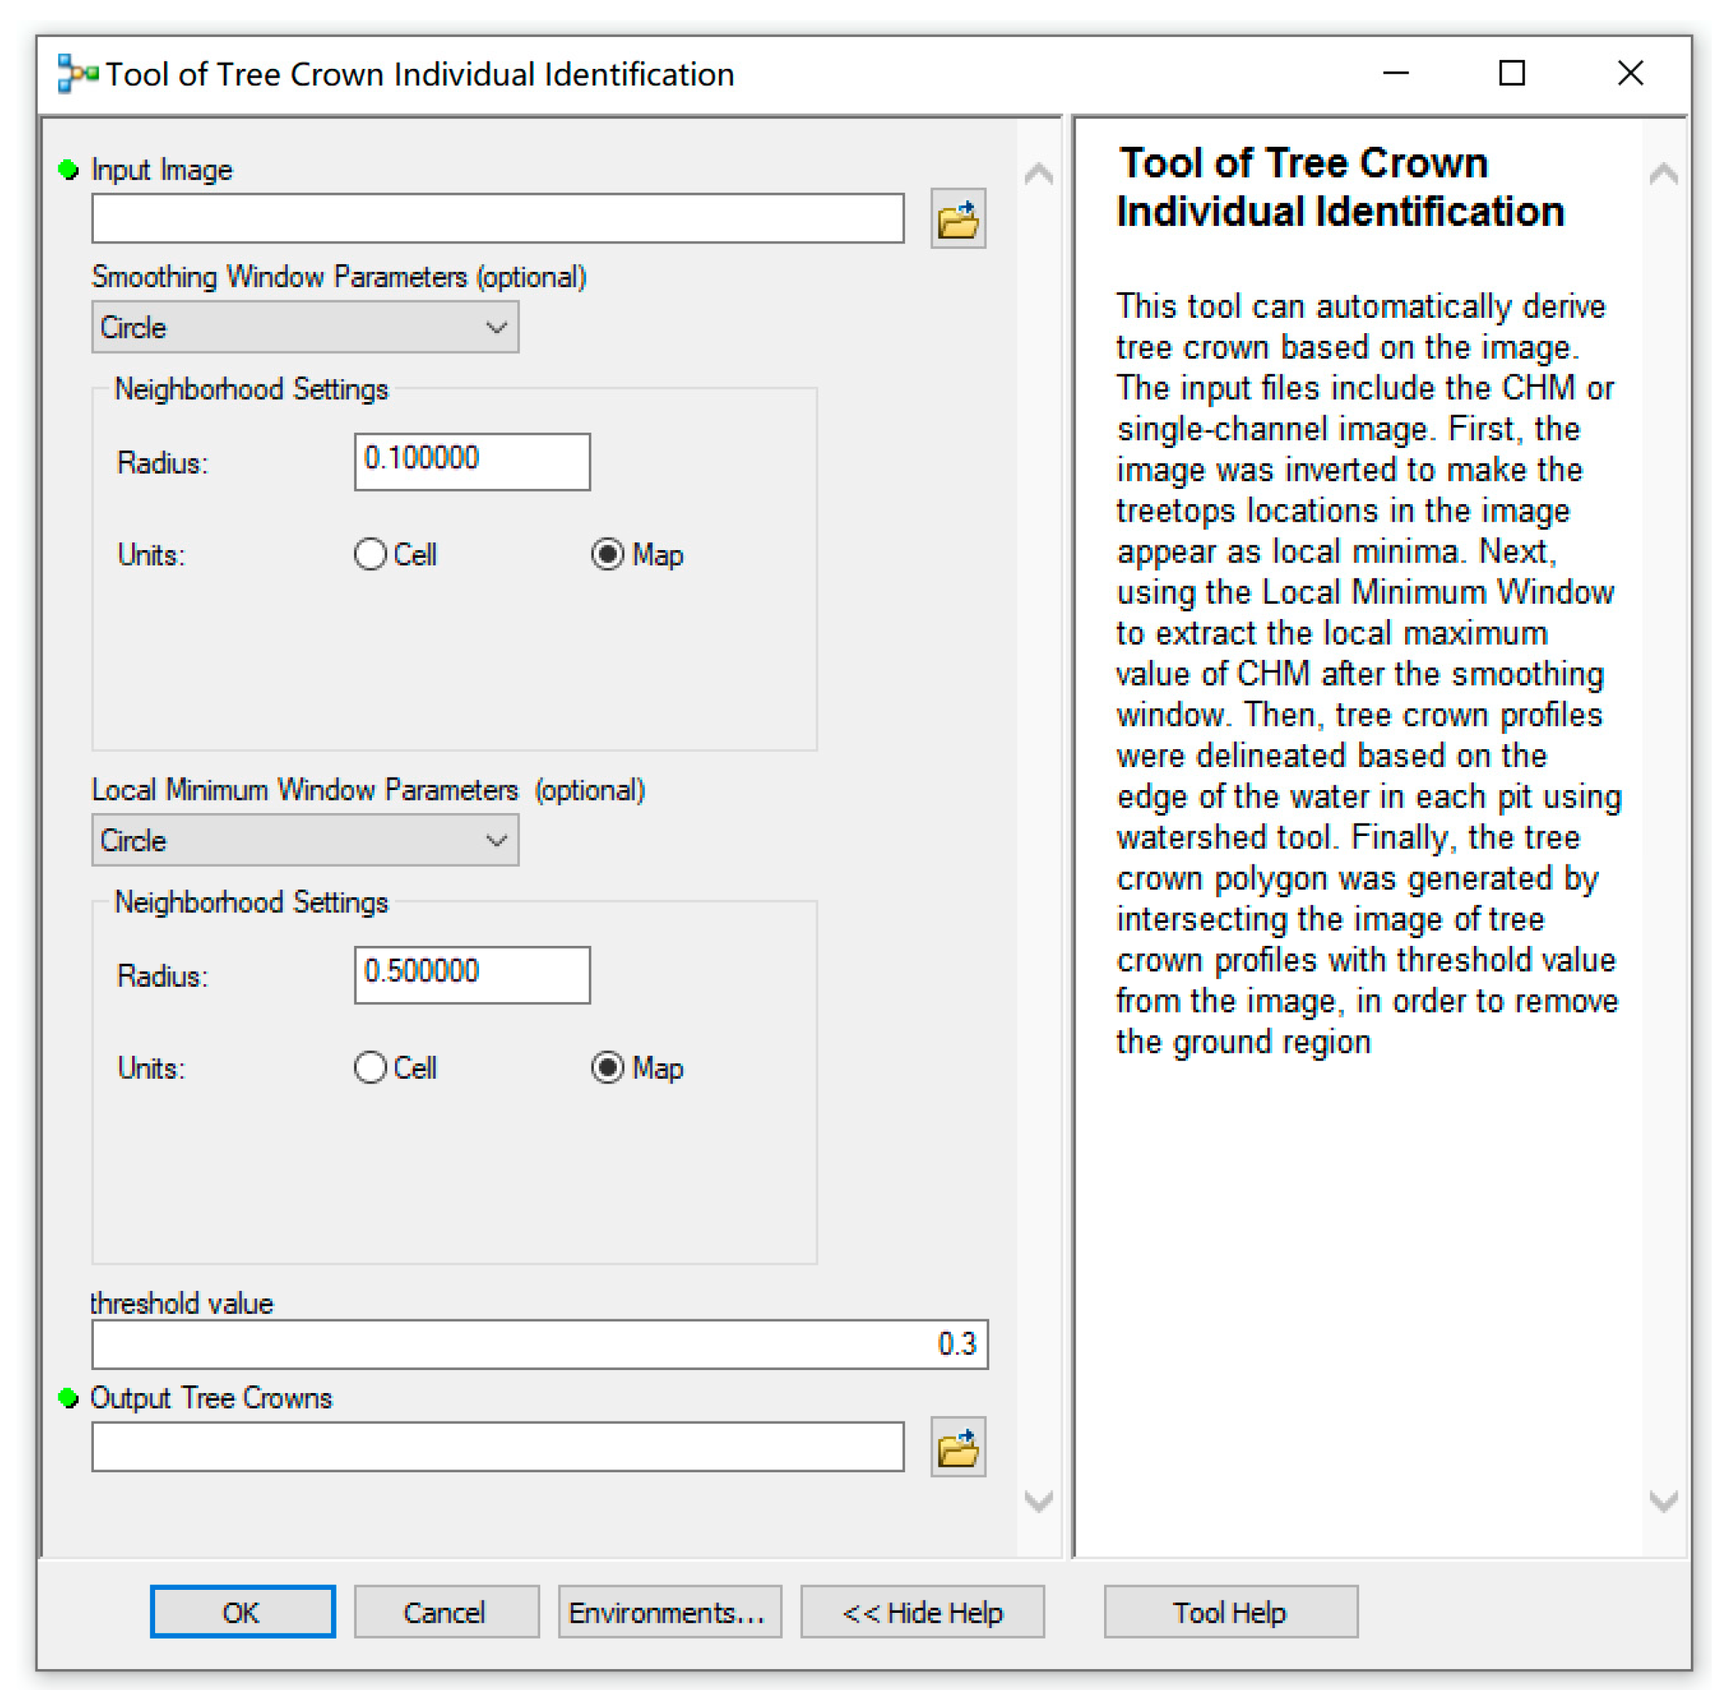1727x1706 pixels.
Task: Open Local Minimum Window shape dropdown
Action: coord(305,841)
